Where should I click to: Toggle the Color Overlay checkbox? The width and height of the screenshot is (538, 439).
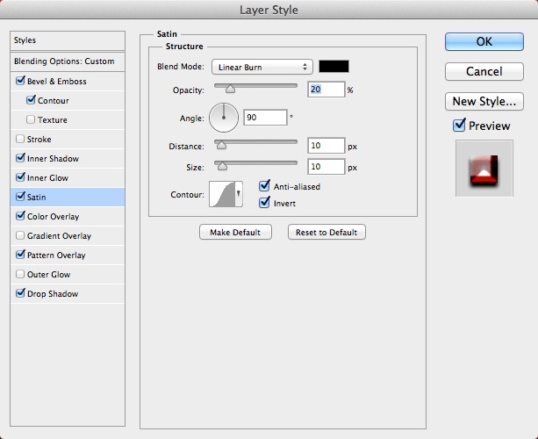pyautogui.click(x=20, y=216)
